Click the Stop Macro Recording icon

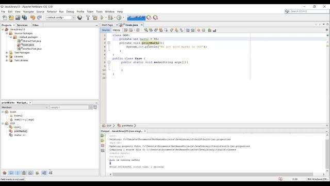coord(204,30)
